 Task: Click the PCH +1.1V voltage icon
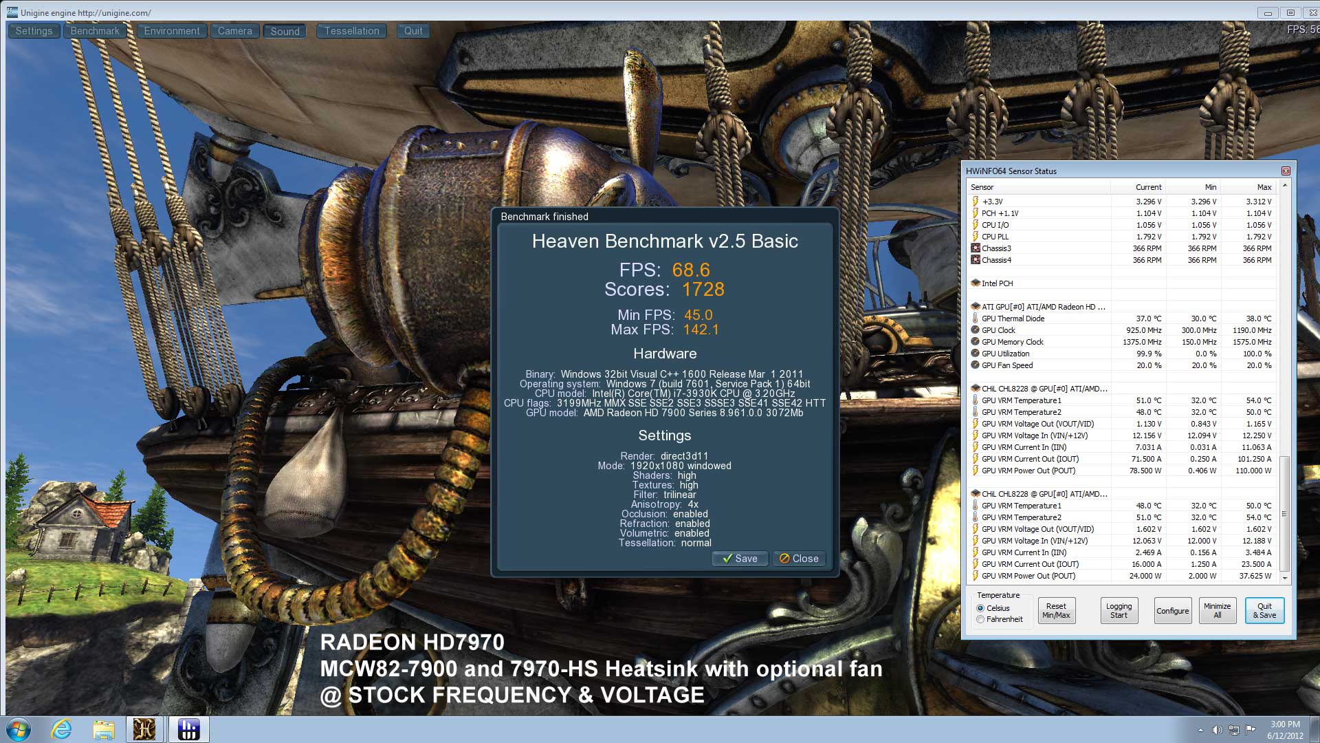pyautogui.click(x=975, y=213)
